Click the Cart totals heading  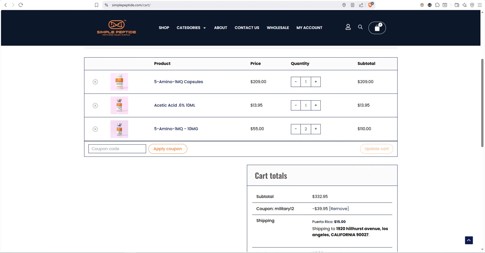(x=271, y=176)
